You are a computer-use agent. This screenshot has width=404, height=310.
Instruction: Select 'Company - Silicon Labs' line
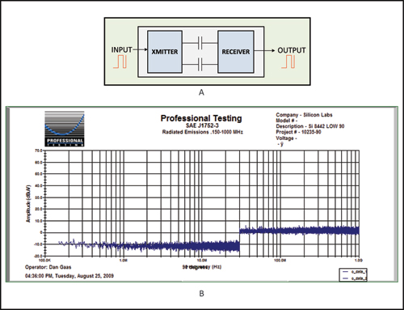[x=304, y=115]
